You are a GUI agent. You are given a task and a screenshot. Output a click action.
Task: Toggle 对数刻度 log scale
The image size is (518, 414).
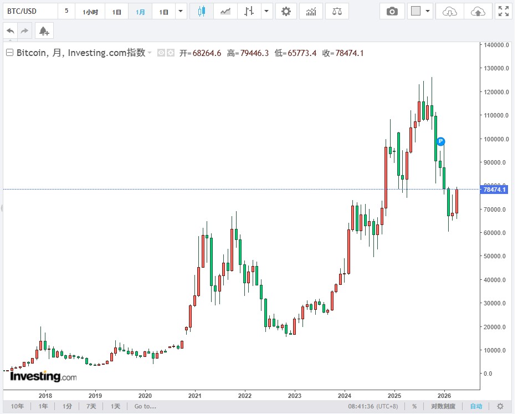click(x=443, y=406)
